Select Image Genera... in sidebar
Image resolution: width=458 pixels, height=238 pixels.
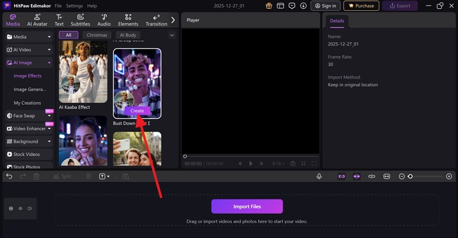coord(30,89)
